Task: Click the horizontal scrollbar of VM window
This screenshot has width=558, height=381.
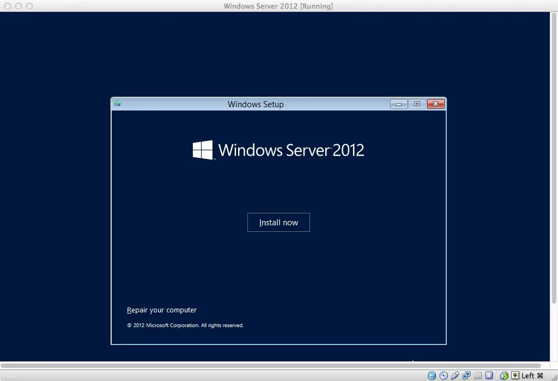Action: [270, 365]
